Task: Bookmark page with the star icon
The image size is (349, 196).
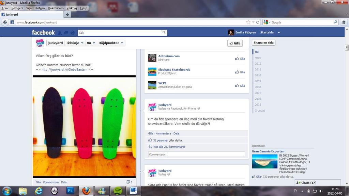Action: (x=248, y=22)
